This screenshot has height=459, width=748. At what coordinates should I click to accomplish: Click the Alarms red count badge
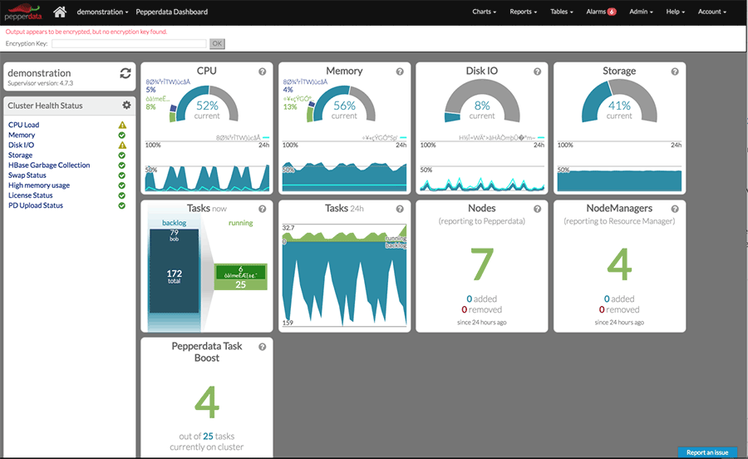click(x=612, y=12)
